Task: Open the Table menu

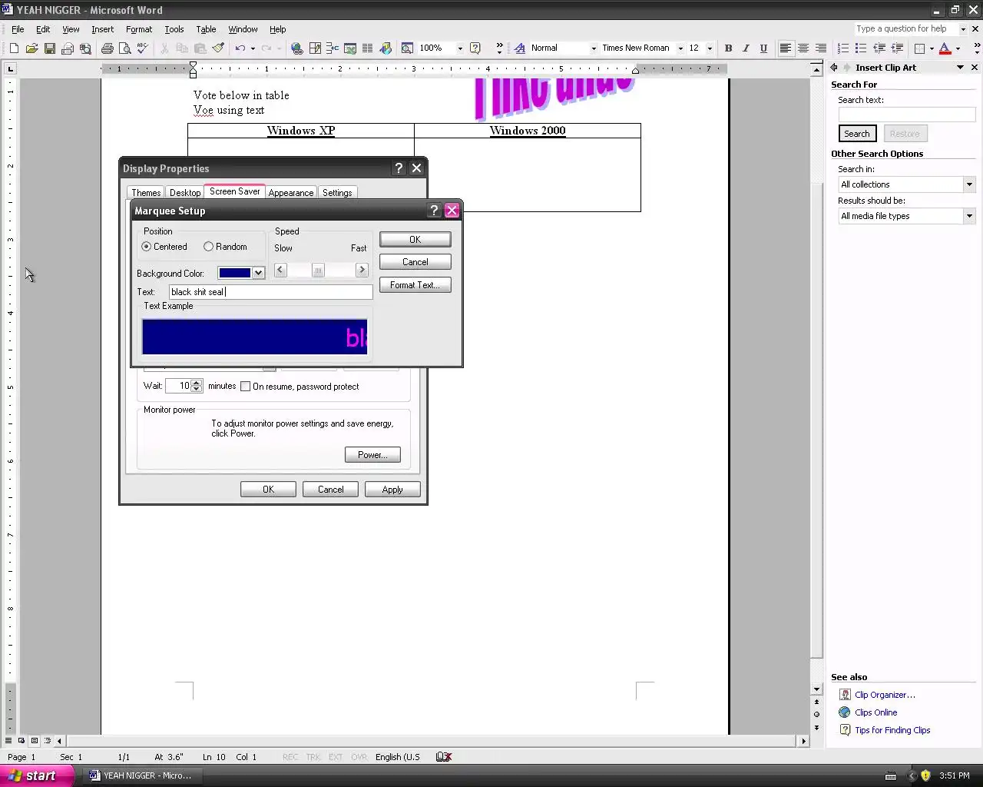Action: (x=206, y=29)
